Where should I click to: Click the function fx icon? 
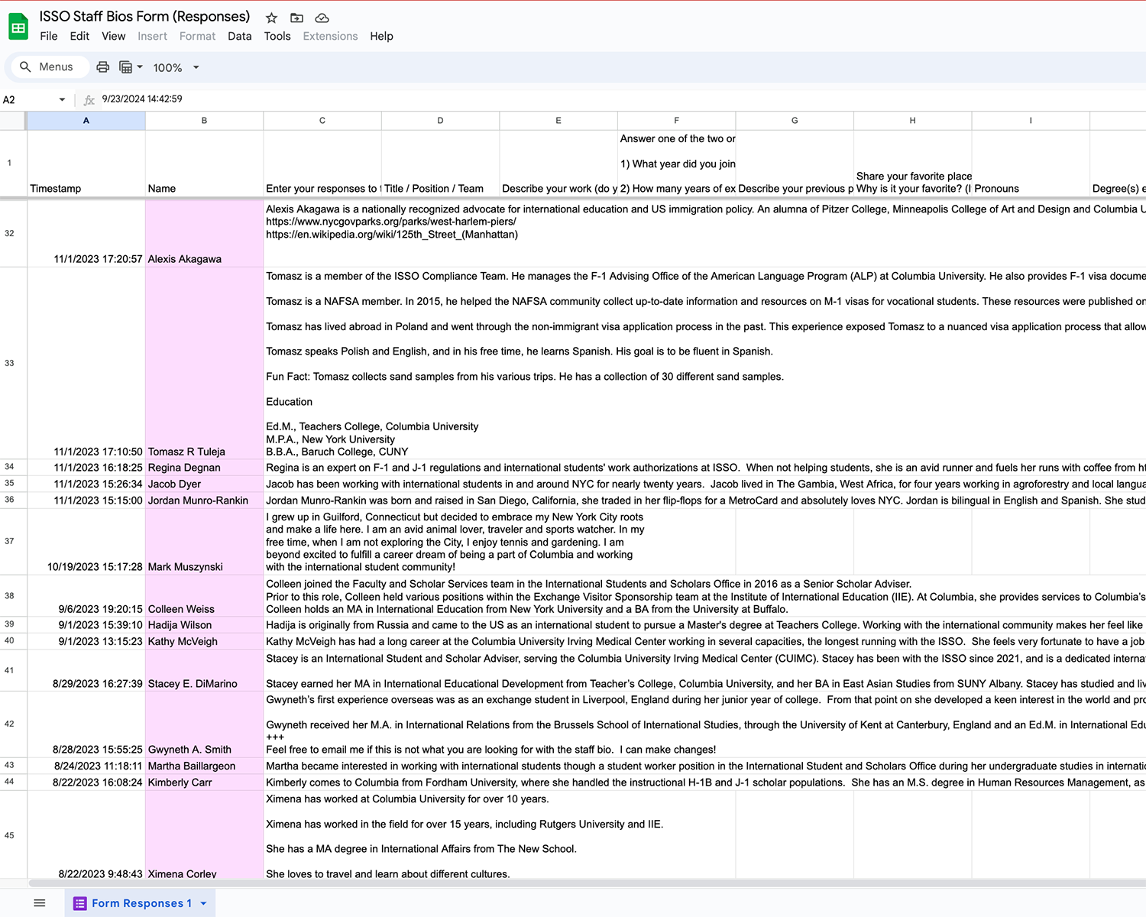click(89, 99)
